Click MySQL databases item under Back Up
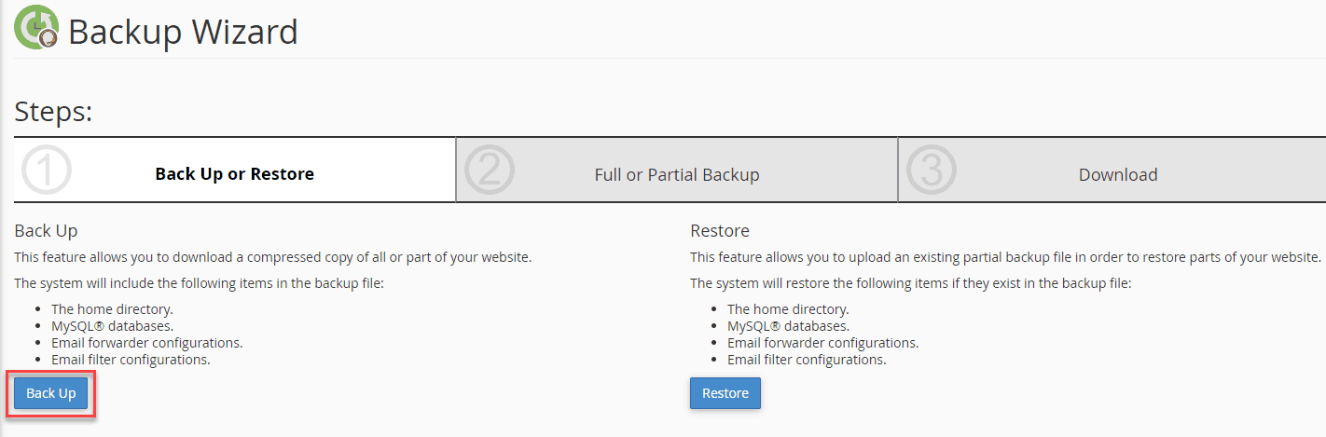This screenshot has height=437, width=1326. tap(112, 326)
